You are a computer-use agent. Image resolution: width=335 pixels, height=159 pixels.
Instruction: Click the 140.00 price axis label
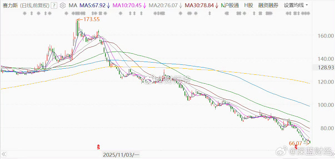326,59
